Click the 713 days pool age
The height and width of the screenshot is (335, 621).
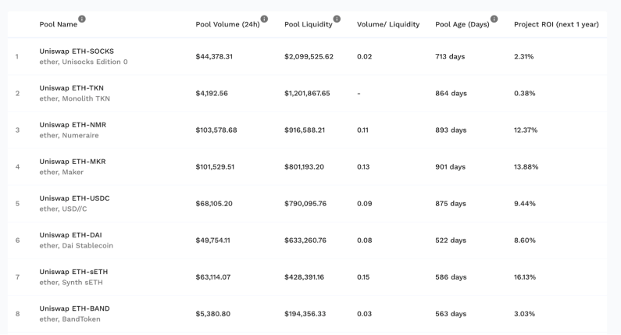pos(450,57)
